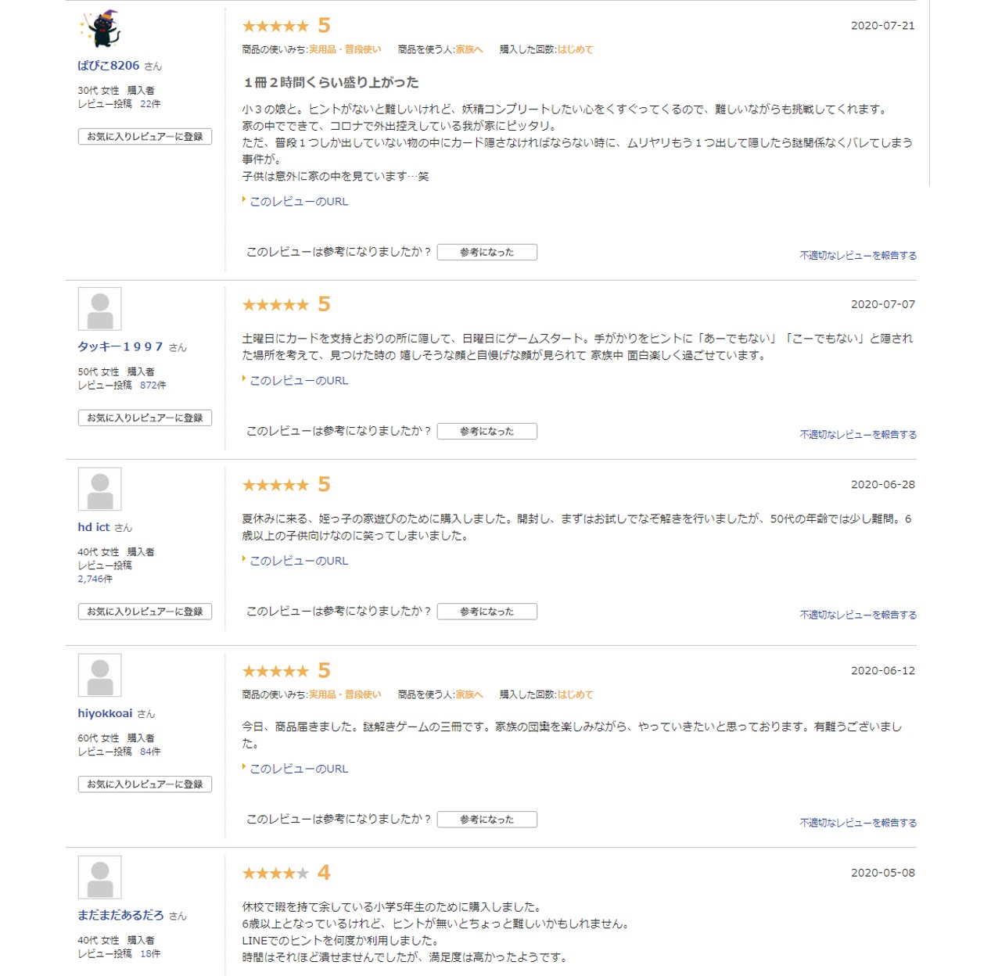Image resolution: width=991 pixels, height=976 pixels.
Task: Click hiyokkoai's profile avatar icon
Action: (x=100, y=676)
